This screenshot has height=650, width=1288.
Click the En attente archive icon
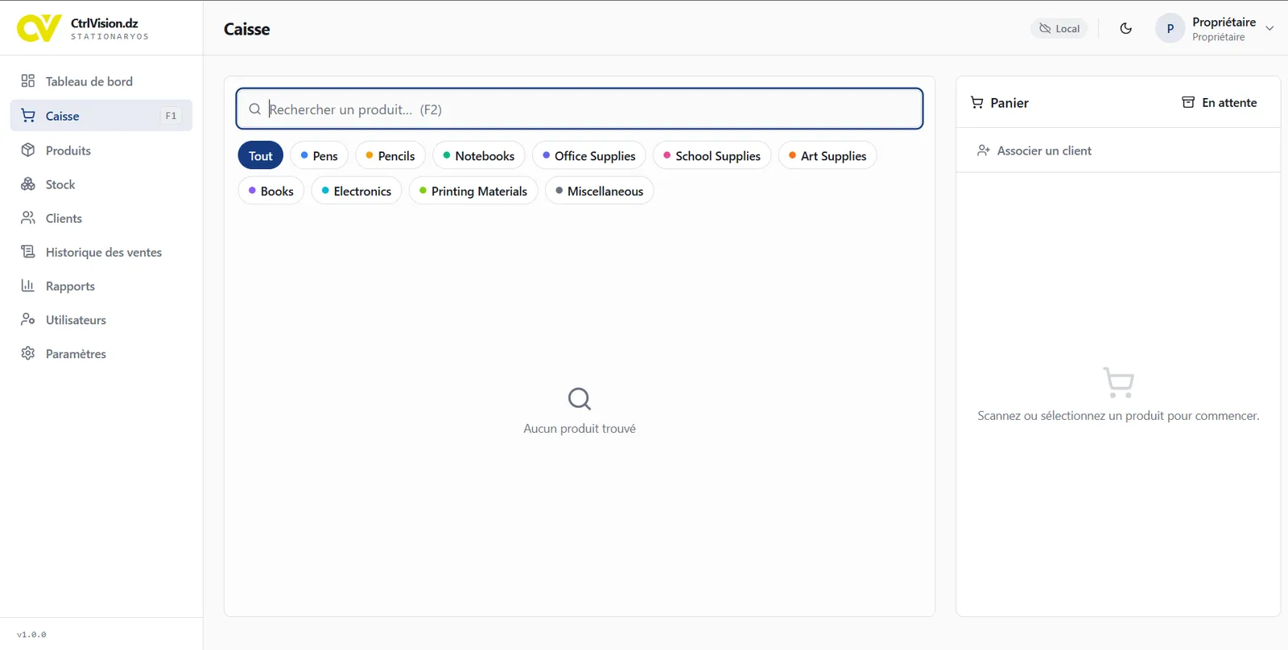[x=1188, y=102]
